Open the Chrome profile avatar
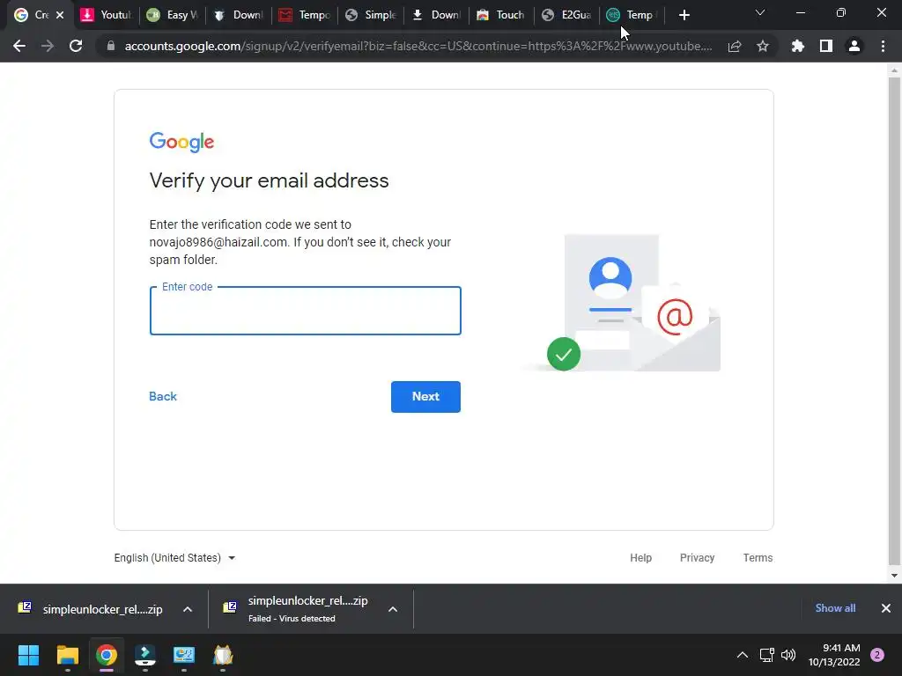Viewport: 902px width, 676px height. (x=854, y=46)
